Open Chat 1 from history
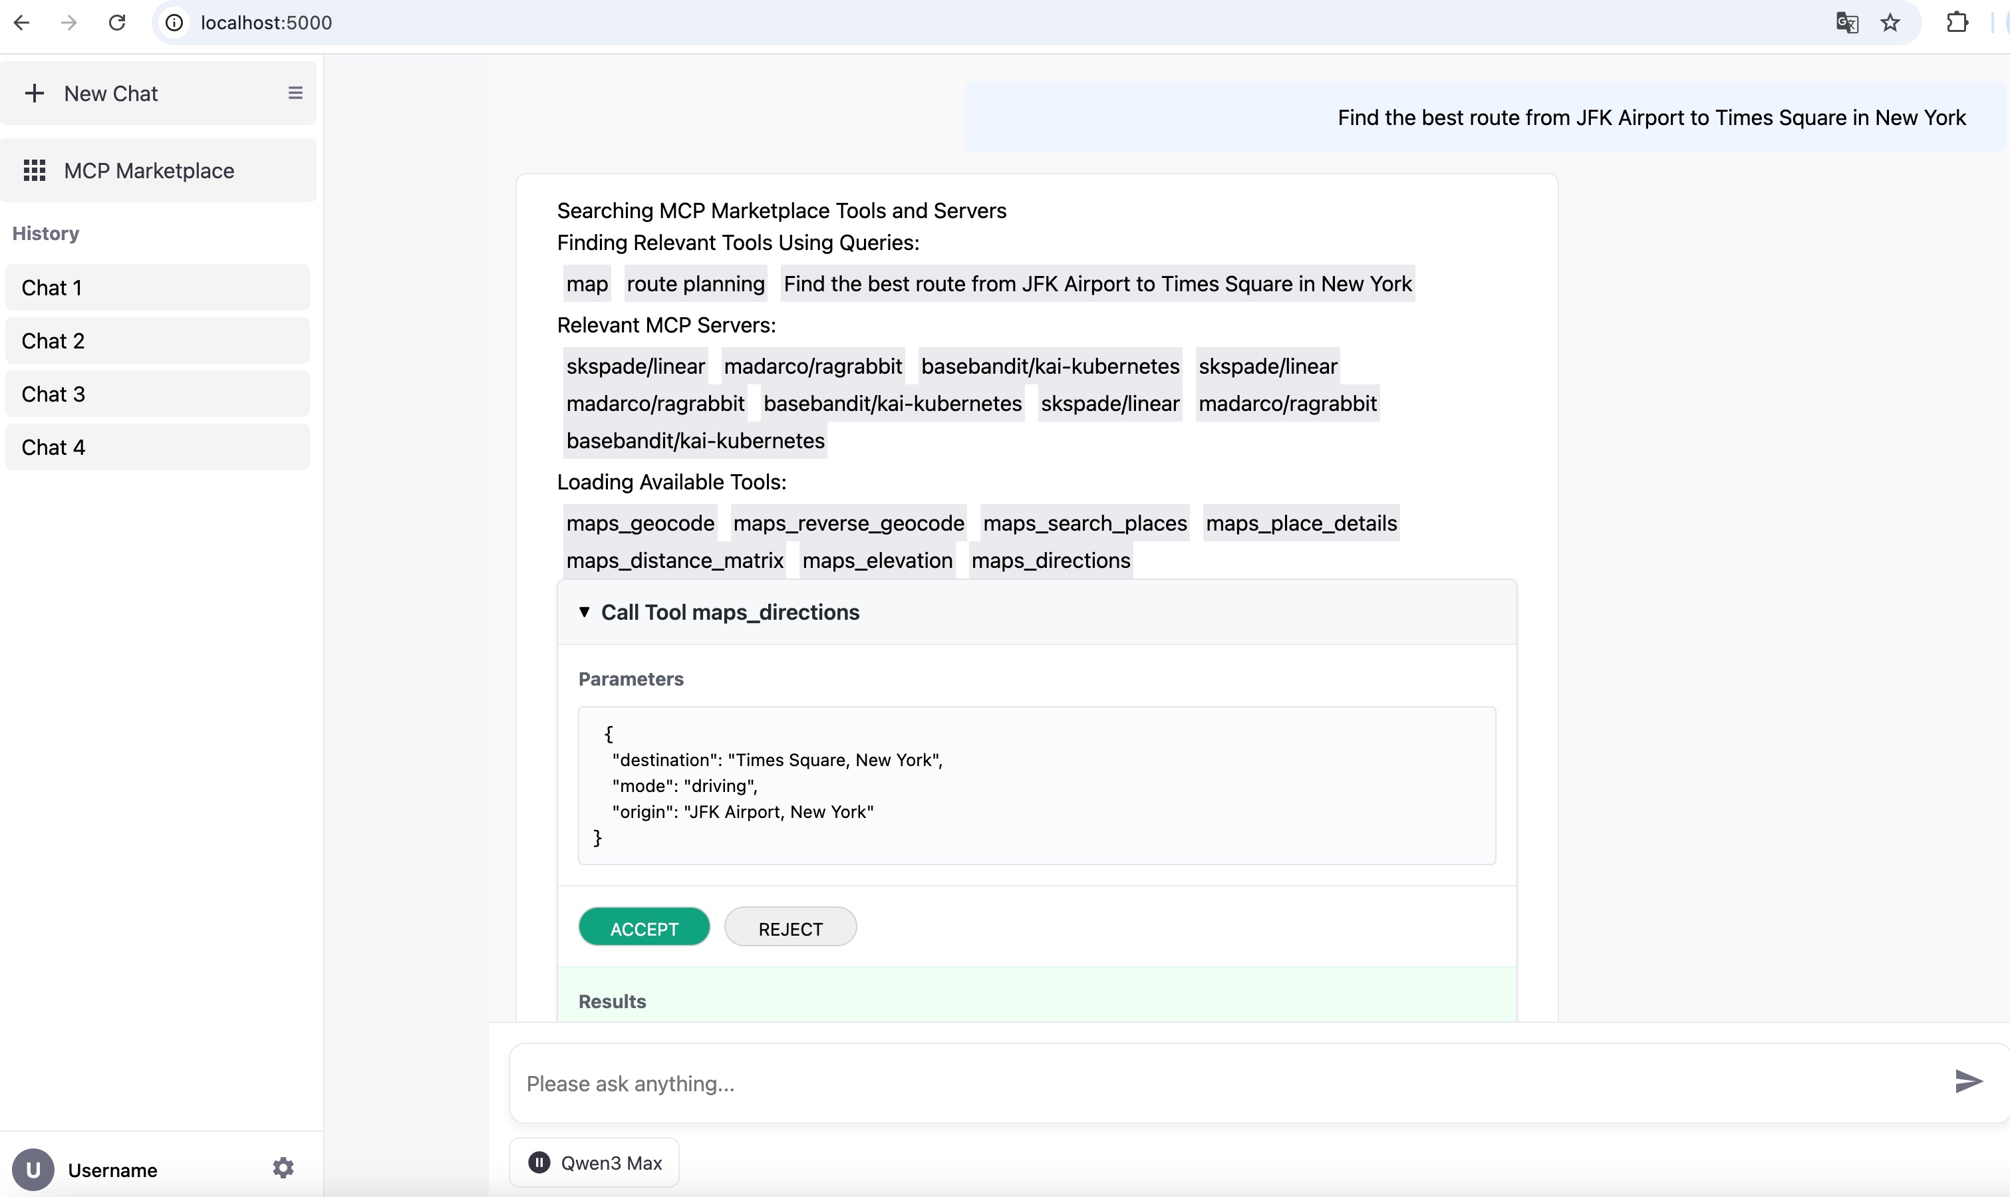 [x=157, y=288]
